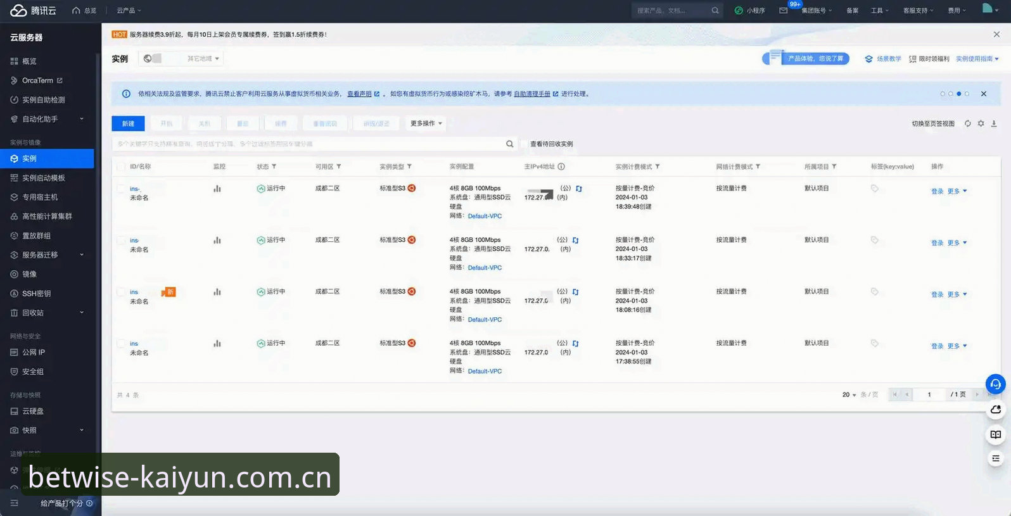Open the 查看声明 link in the notice

coord(359,94)
